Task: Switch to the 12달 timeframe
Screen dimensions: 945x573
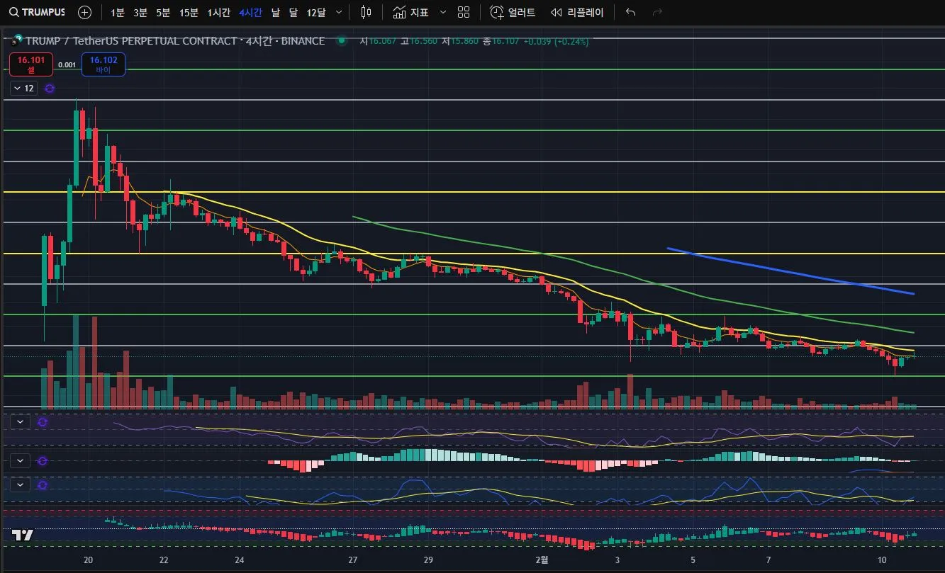Action: (x=316, y=12)
